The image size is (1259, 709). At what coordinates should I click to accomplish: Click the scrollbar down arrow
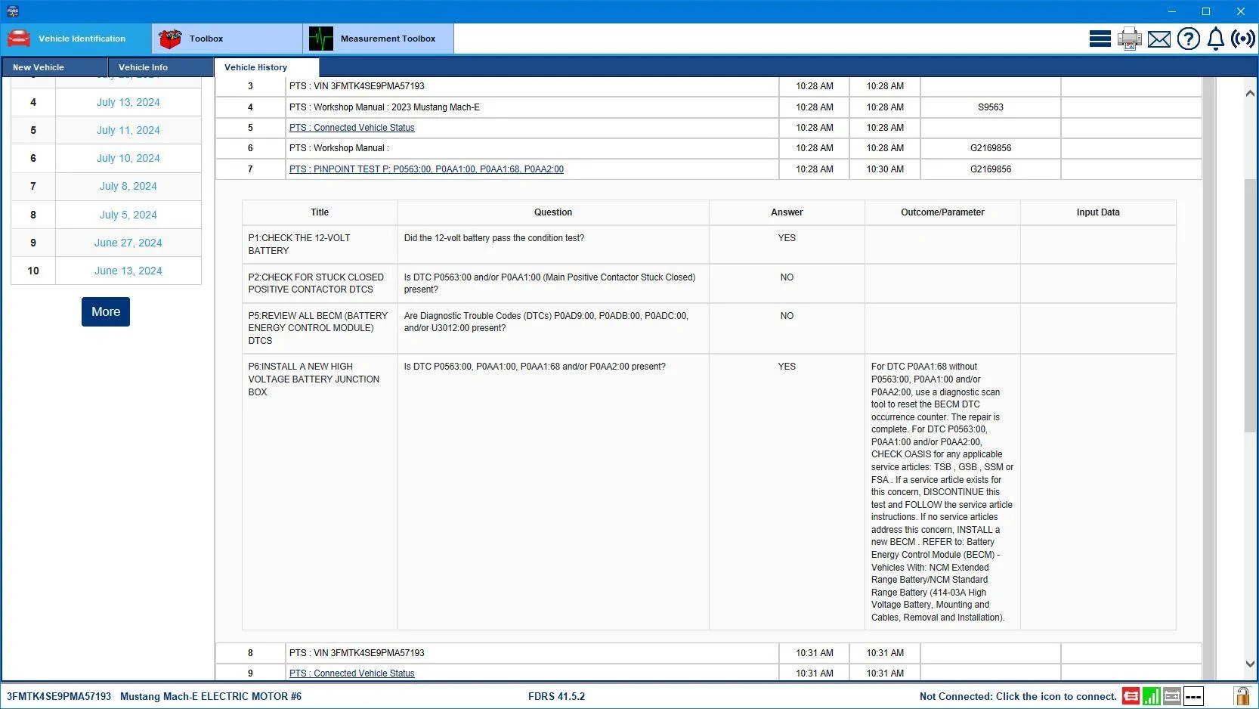(x=1250, y=664)
